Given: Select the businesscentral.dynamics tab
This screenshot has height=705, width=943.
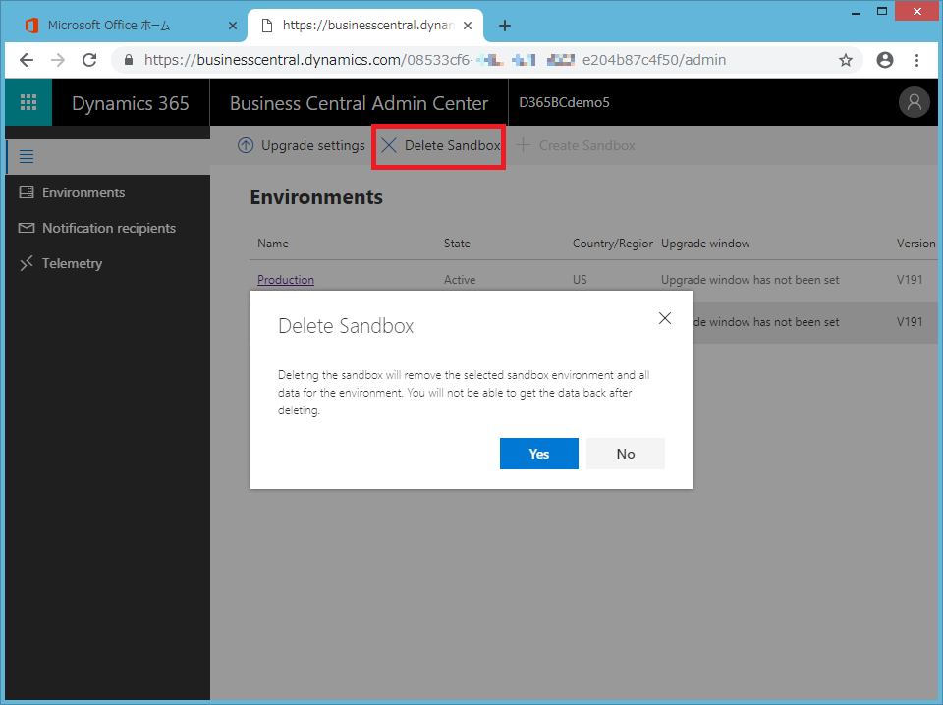Looking at the screenshot, I should (x=364, y=26).
